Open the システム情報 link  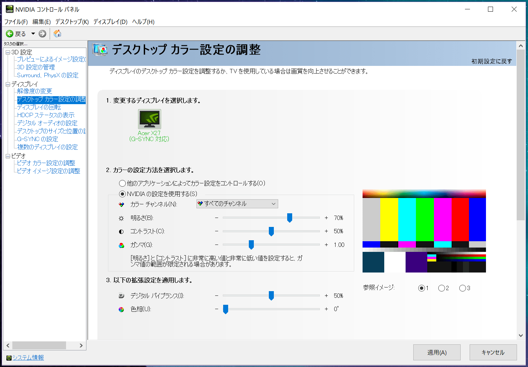click(x=28, y=358)
